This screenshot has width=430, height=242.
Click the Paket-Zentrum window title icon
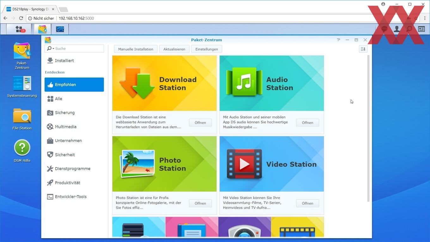(x=48, y=40)
